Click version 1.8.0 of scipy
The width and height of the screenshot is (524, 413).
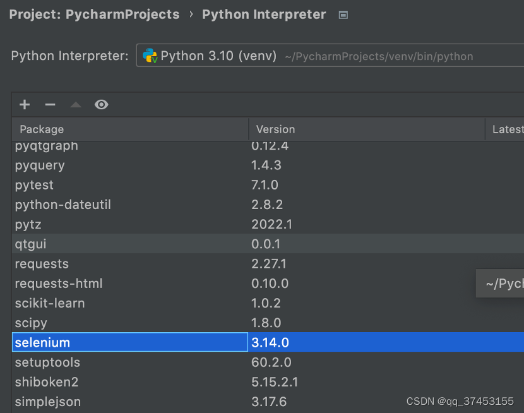(266, 323)
